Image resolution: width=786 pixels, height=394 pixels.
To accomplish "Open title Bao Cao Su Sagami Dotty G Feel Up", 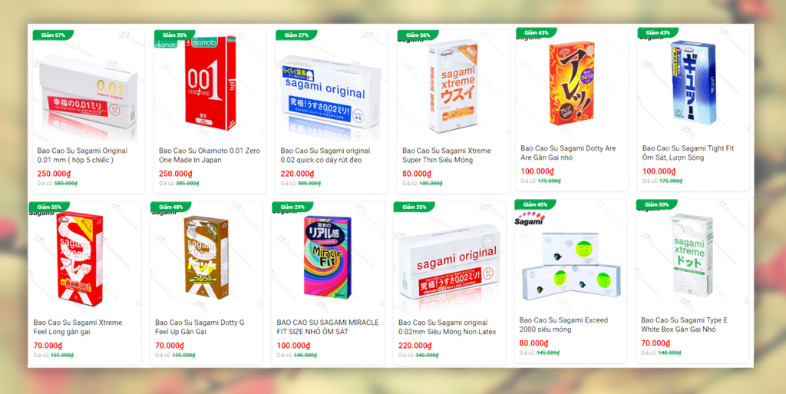I will click(200, 327).
